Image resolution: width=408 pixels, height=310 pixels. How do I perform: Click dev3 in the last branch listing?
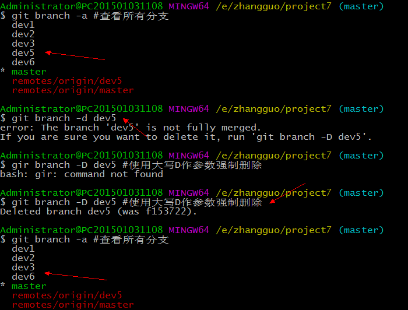(x=23, y=267)
